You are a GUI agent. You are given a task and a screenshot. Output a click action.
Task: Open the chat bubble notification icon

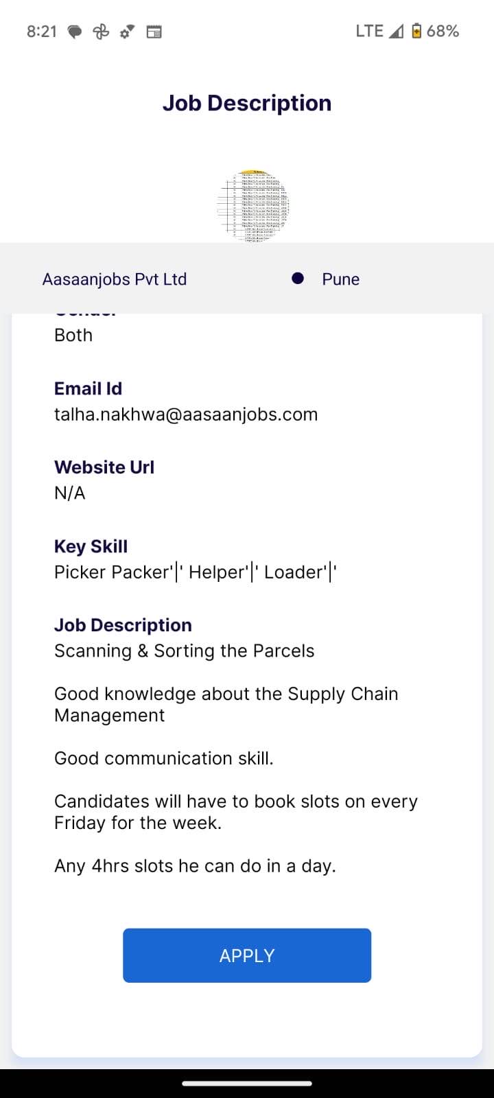[75, 32]
